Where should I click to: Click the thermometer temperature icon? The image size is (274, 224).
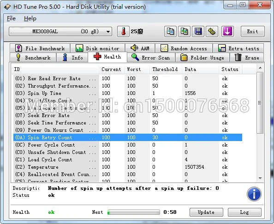pos(123,31)
